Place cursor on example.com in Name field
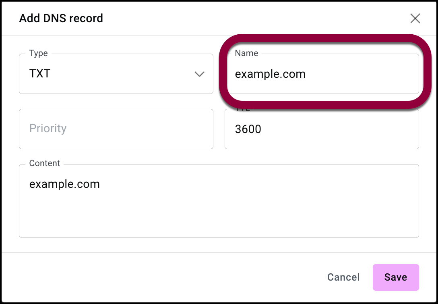The image size is (438, 304). tap(270, 74)
